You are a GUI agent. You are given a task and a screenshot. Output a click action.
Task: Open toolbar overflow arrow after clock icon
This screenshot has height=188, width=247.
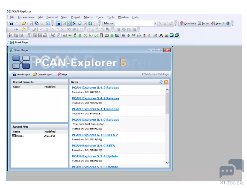(x=28, y=30)
